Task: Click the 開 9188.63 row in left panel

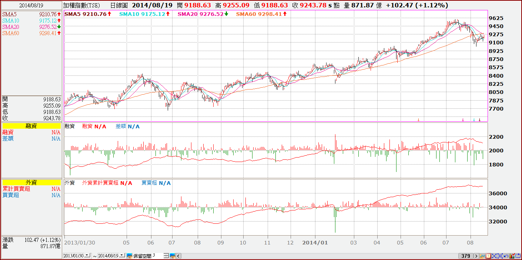Action: tap(31, 99)
